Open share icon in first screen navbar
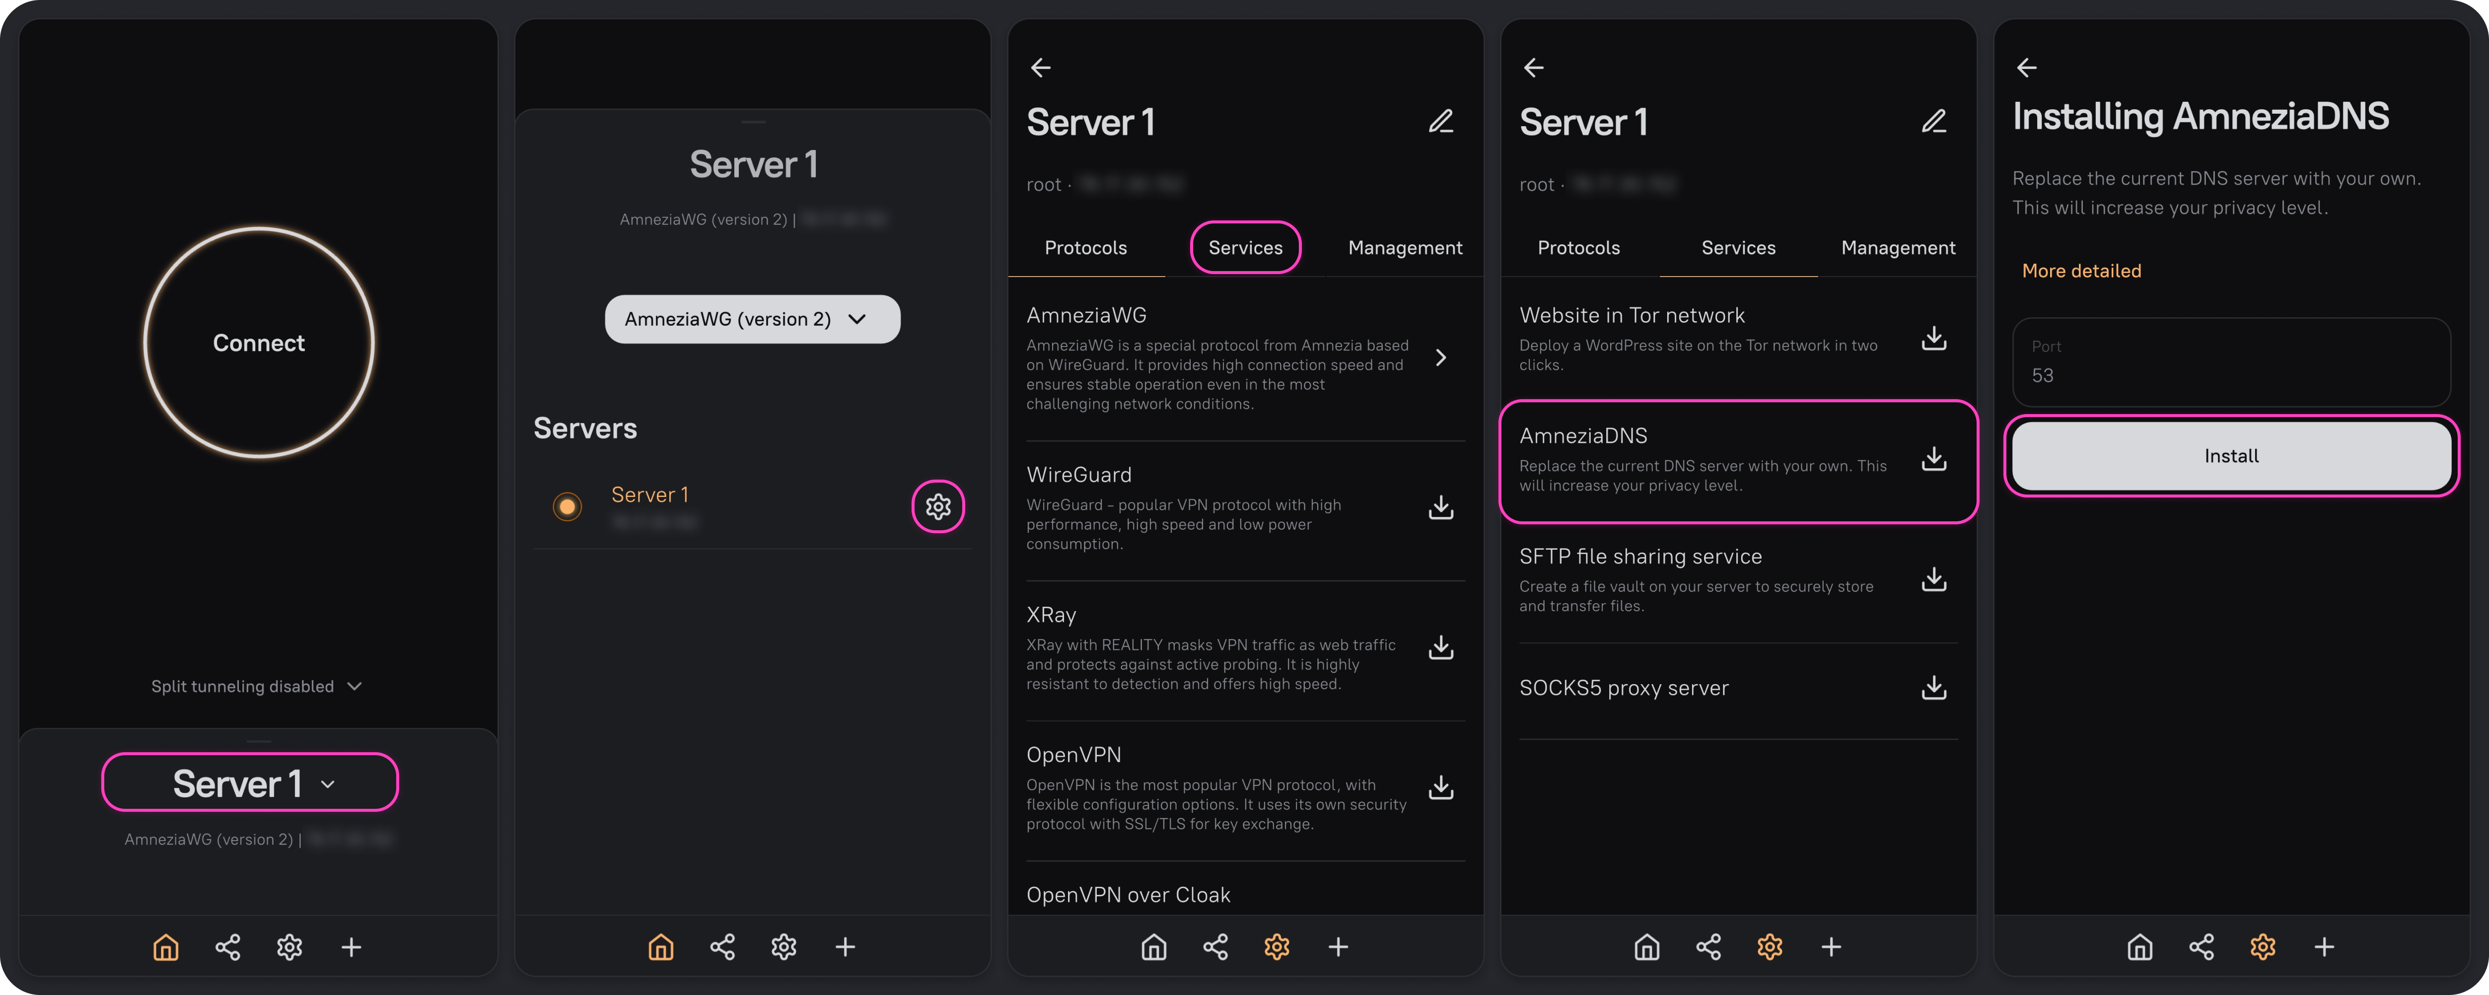This screenshot has height=995, width=2489. [228, 947]
